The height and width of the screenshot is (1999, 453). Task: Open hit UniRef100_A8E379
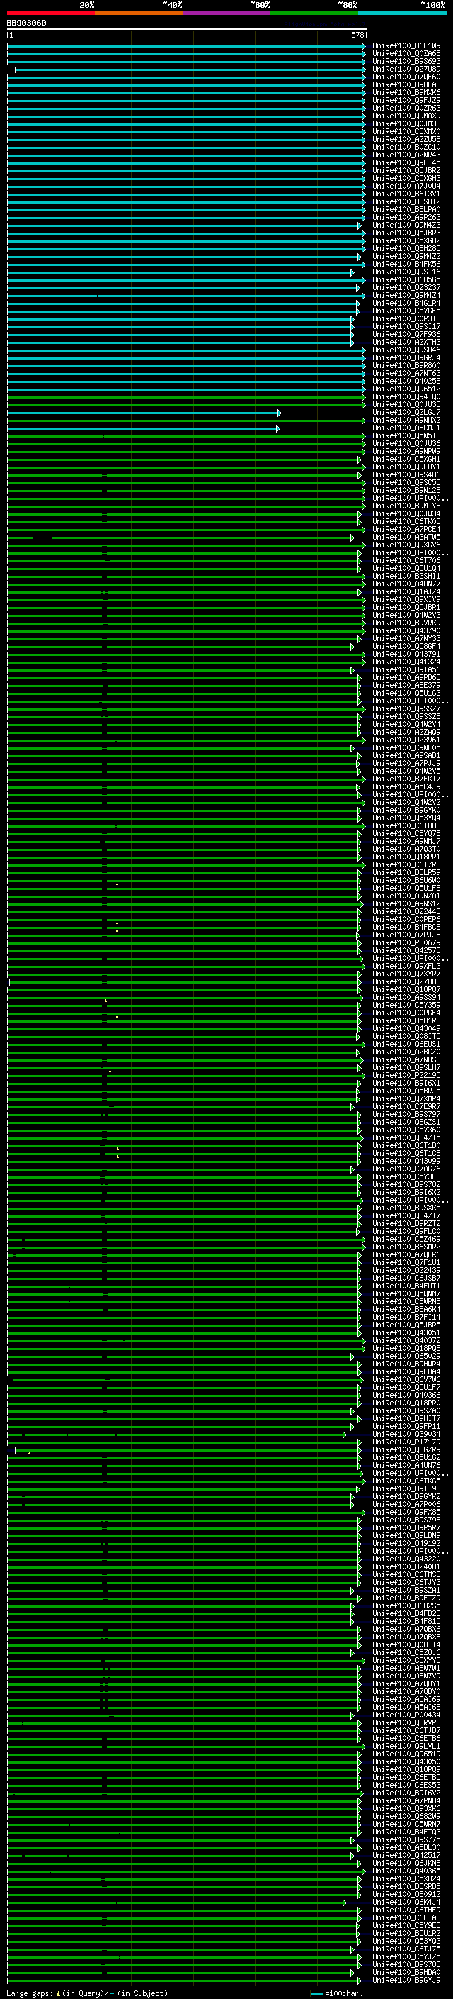406,685
